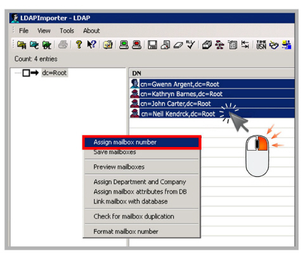
Task: Click the DN column header
Action: tap(212, 73)
